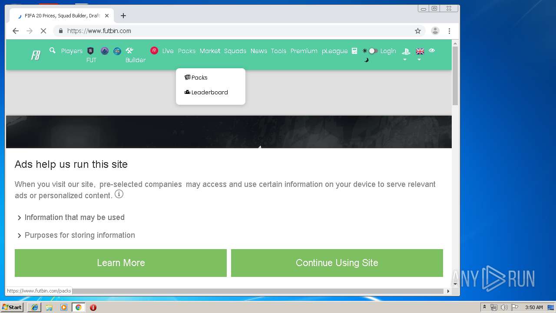Select Packs in dropdown list

[x=196, y=77]
